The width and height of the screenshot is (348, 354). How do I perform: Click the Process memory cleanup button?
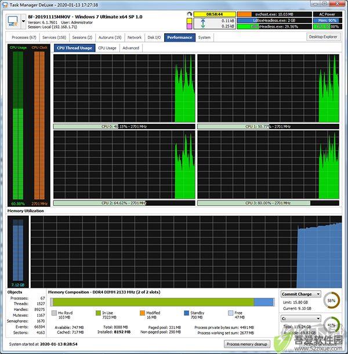click(247, 344)
